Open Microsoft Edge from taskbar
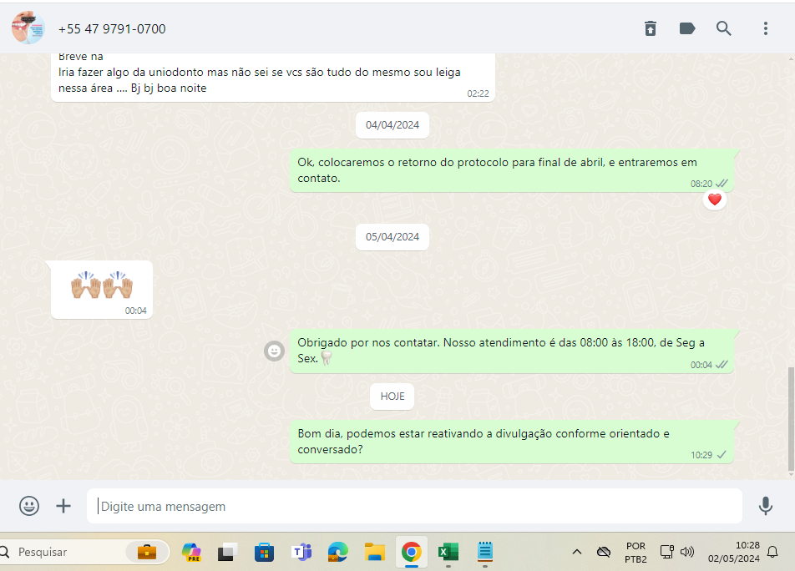795x571 pixels. (337, 552)
